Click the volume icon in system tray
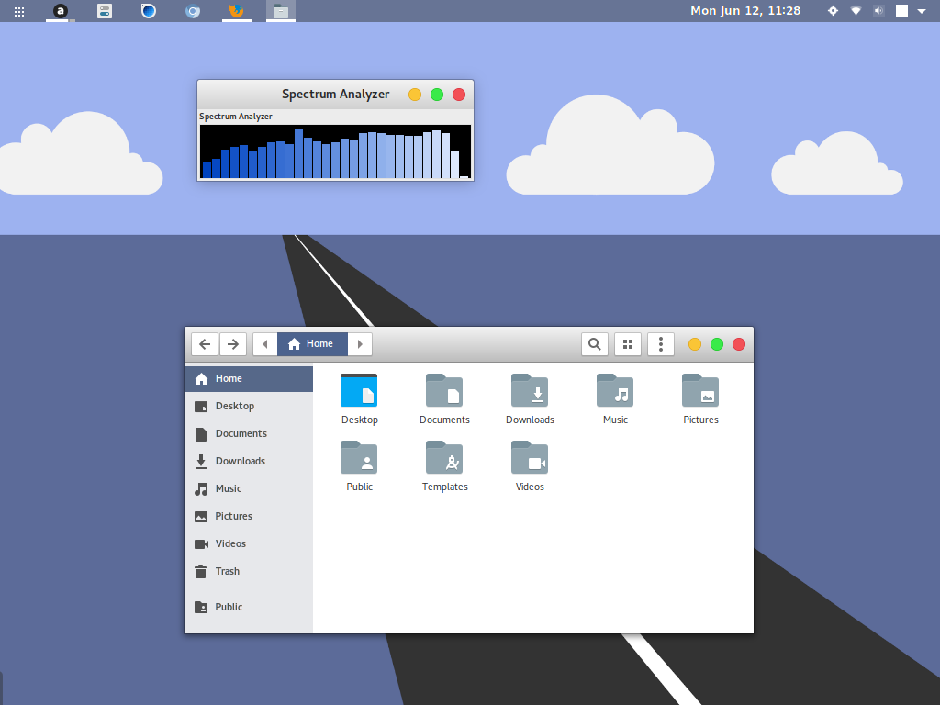The width and height of the screenshot is (940, 705). coord(878,11)
